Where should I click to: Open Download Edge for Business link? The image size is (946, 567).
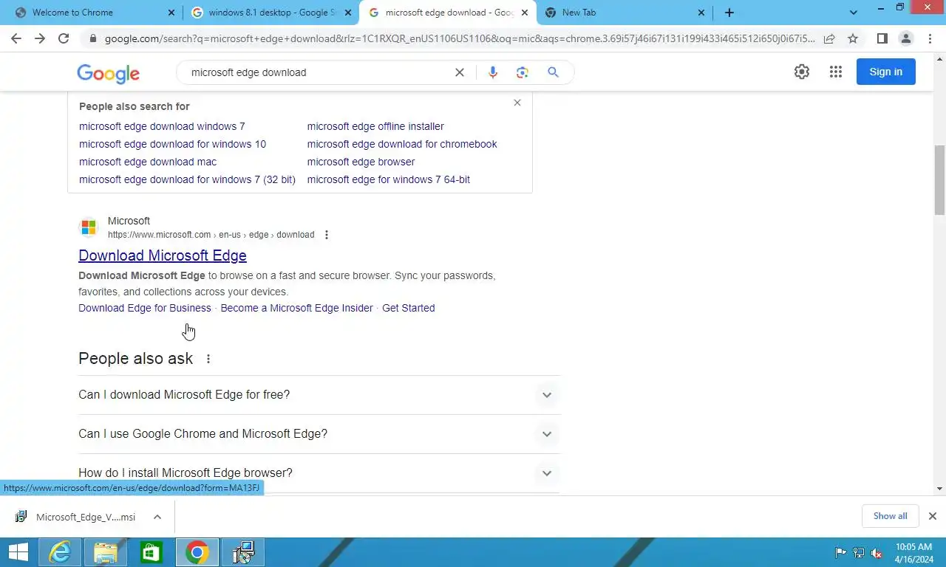point(145,308)
